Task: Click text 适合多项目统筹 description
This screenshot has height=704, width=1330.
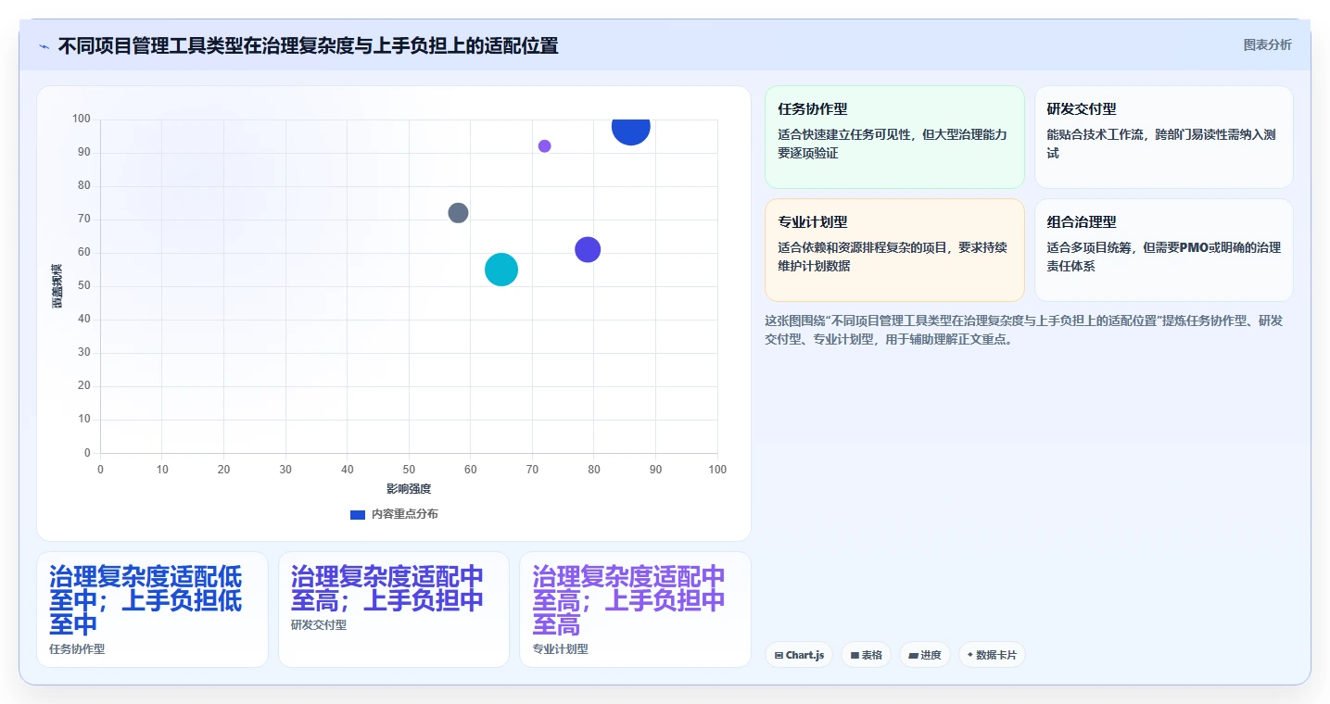Action: (x=1163, y=257)
